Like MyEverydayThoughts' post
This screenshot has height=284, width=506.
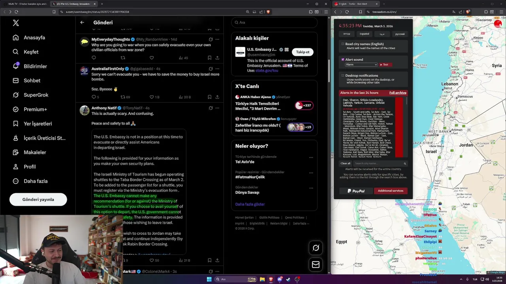(151, 58)
